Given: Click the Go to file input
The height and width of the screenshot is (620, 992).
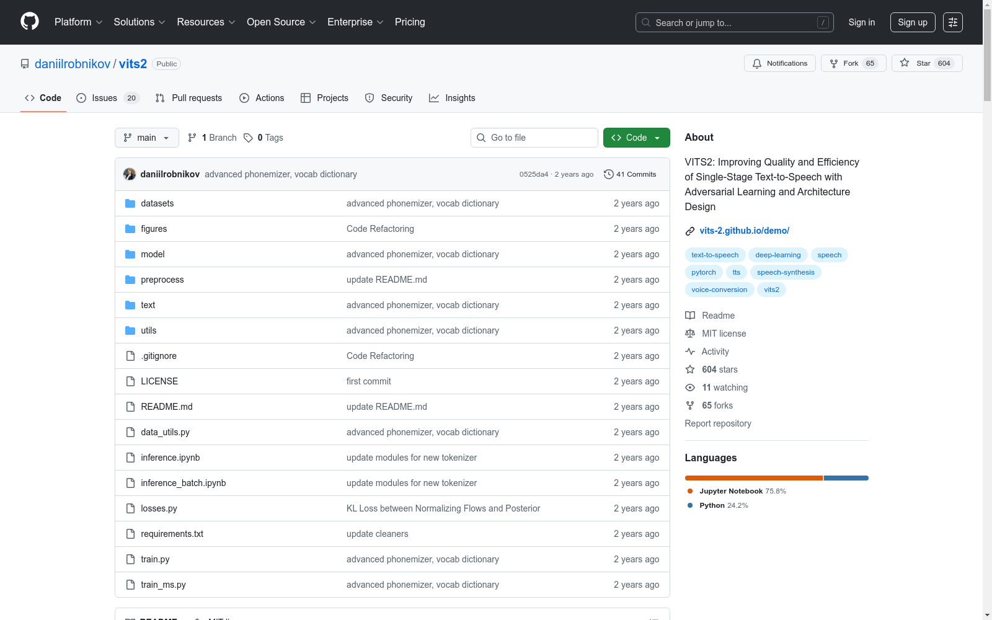Looking at the screenshot, I should [x=534, y=138].
